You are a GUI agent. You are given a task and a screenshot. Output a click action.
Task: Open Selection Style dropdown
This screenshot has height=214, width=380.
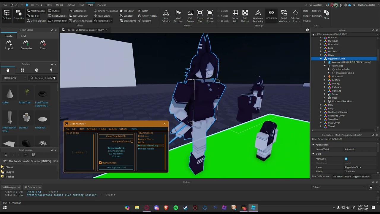295,16
